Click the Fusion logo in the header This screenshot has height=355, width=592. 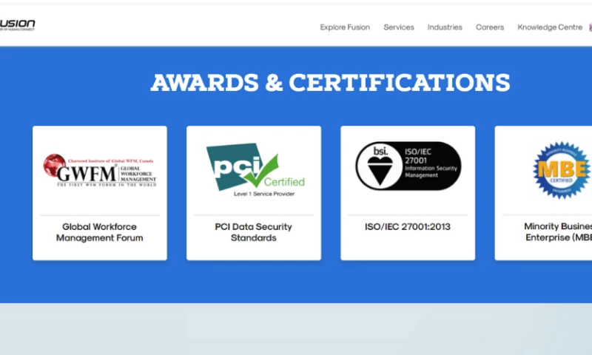pos(17,25)
